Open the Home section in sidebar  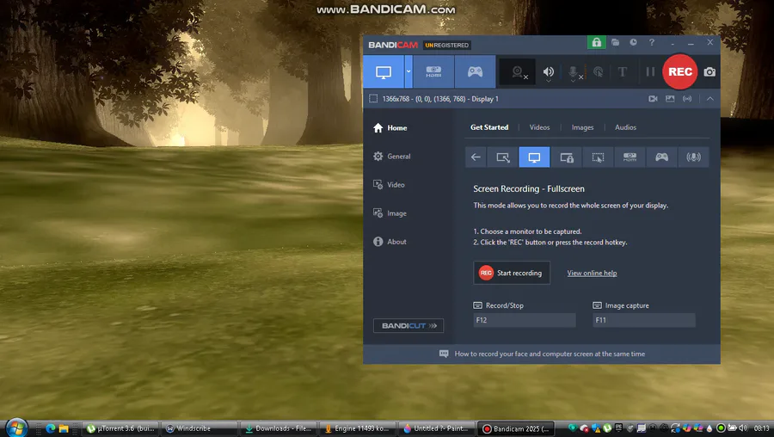(x=390, y=128)
